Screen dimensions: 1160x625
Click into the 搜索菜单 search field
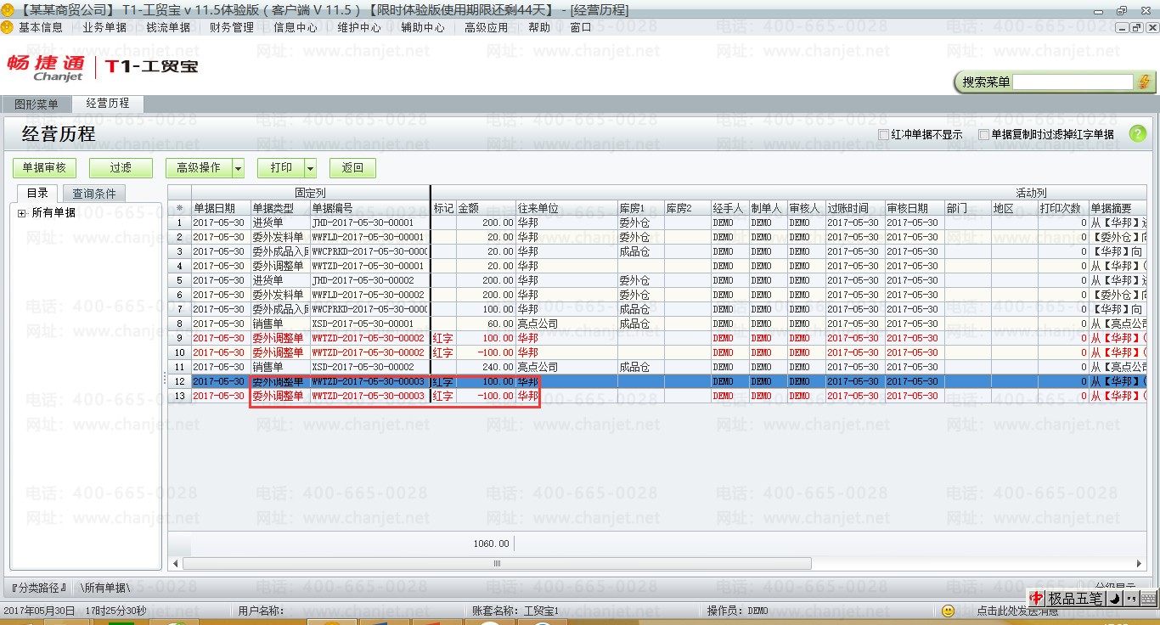(x=1073, y=82)
